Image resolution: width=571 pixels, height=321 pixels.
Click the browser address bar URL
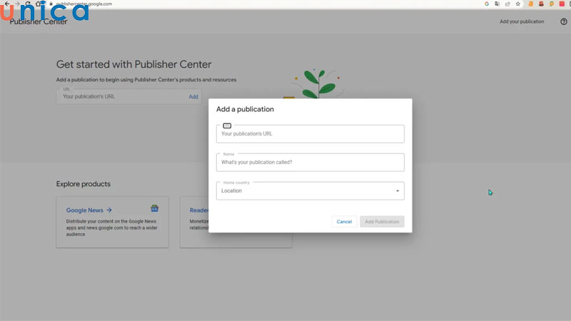tap(86, 4)
